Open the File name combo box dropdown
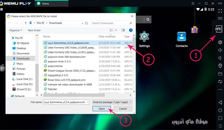Viewport: 224px width, 130px height. click(x=88, y=102)
